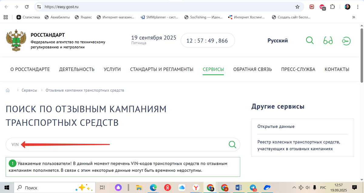
Task: Switch to СТАНДАРТЫ И РЕГЛАМЕНТЫ section
Action: click(161, 69)
